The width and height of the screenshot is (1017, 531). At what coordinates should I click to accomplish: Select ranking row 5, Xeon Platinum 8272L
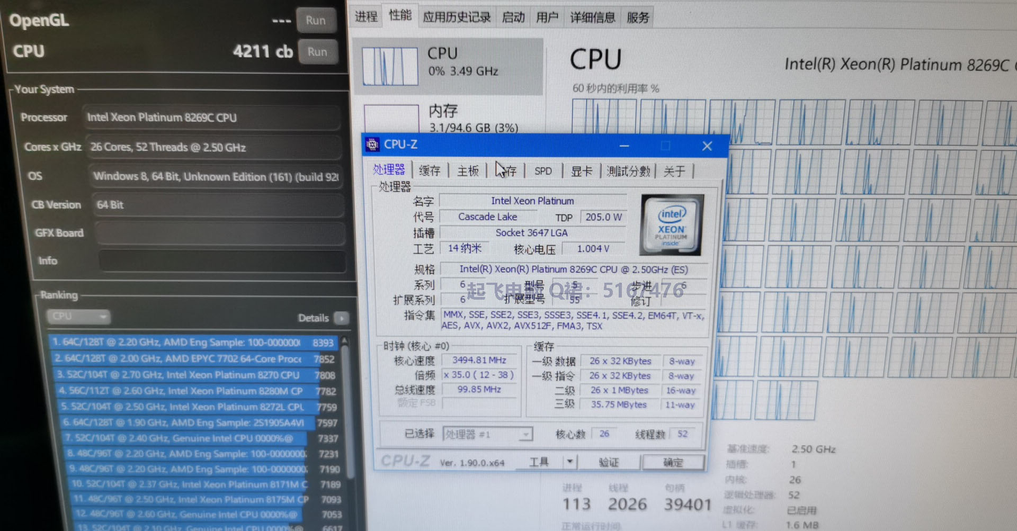coord(199,407)
